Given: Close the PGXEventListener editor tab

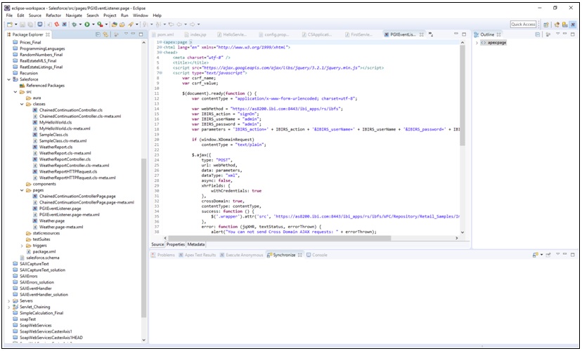Looking at the screenshot, I should [x=421, y=34].
